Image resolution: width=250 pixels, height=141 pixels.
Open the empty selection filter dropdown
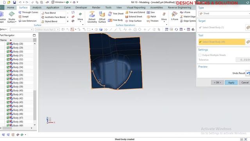point(21,30)
